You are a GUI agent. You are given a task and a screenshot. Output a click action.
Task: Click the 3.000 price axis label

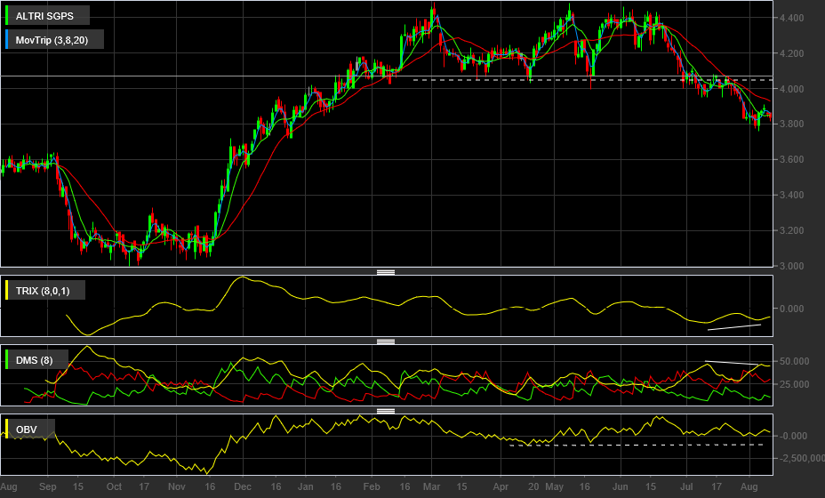(791, 266)
